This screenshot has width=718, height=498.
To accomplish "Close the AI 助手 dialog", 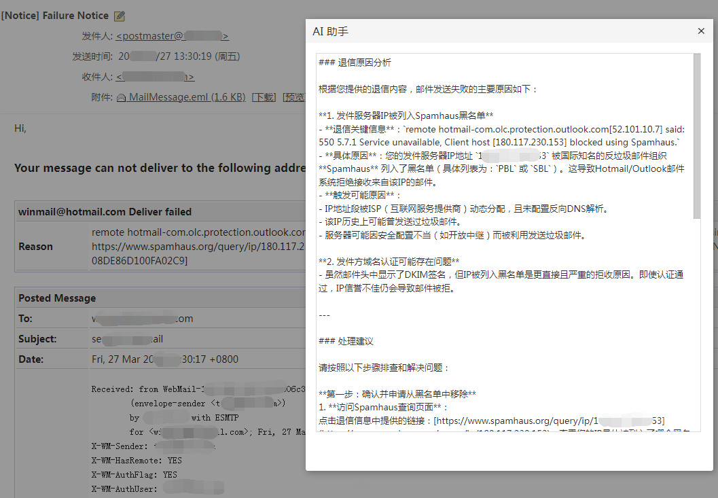I will (701, 31).
